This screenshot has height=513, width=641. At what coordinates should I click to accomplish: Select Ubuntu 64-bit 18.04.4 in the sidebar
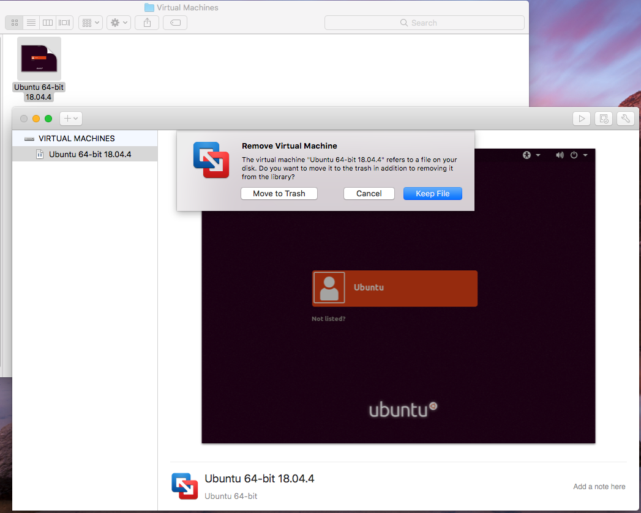pos(85,155)
